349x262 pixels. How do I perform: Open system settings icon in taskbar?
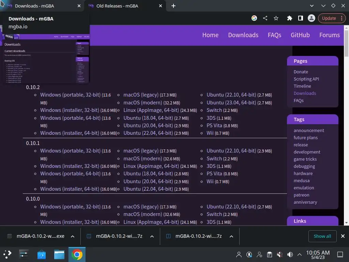click(x=24, y=254)
